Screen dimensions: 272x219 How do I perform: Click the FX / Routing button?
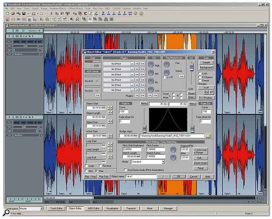206,98
